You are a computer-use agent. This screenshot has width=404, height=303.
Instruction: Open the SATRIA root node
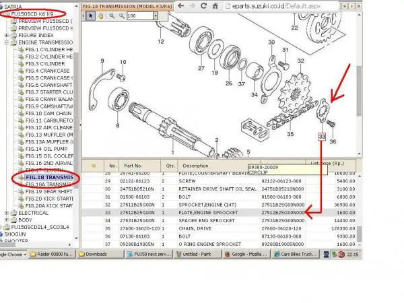(13, 7)
